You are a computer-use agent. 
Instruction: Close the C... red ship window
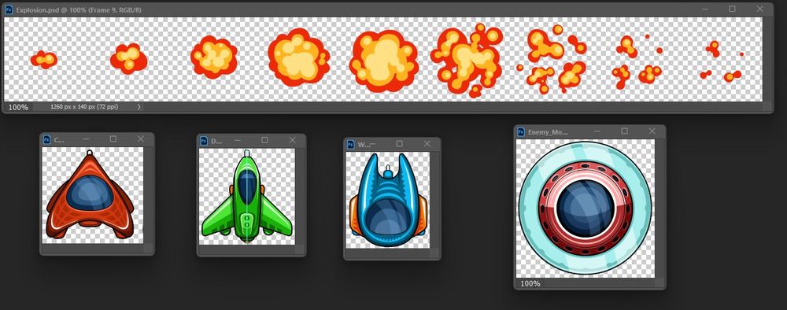[141, 139]
